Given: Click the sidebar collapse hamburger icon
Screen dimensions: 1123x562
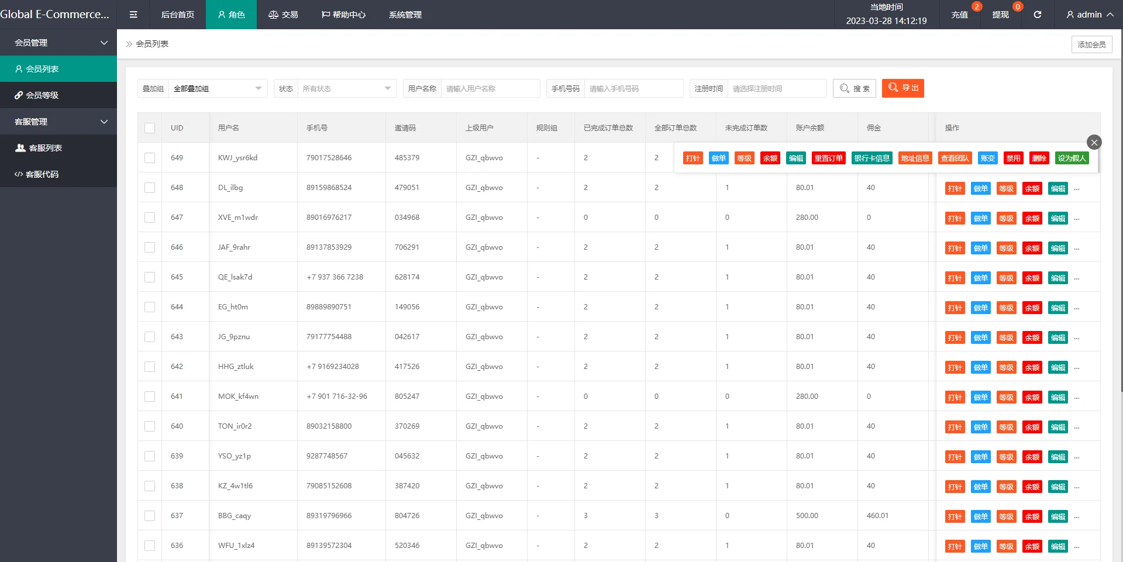Looking at the screenshot, I should (133, 15).
